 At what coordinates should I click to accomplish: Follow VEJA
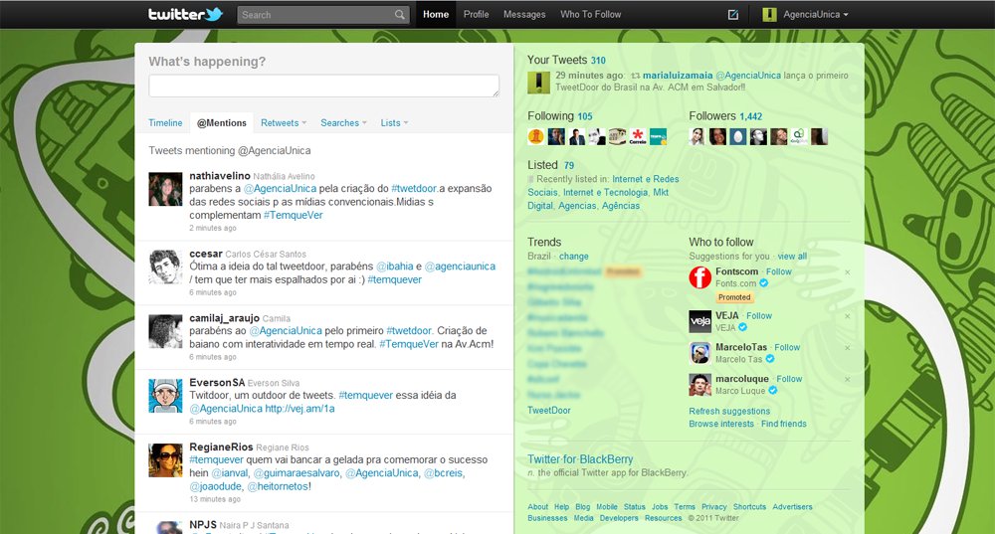[759, 316]
